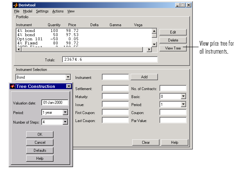
Task: Click the Settlement input field
Action: 115,88
